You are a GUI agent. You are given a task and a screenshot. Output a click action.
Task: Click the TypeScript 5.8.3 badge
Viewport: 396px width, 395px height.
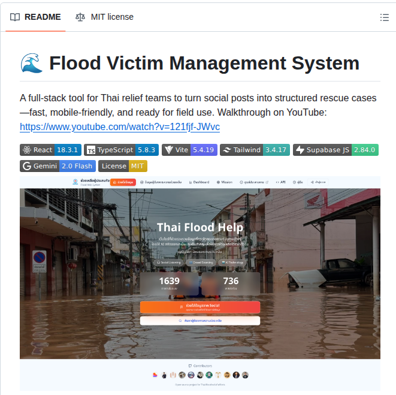coord(121,150)
